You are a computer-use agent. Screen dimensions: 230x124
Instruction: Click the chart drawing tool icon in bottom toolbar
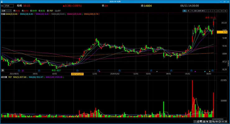pyautogui.click(x=198, y=122)
